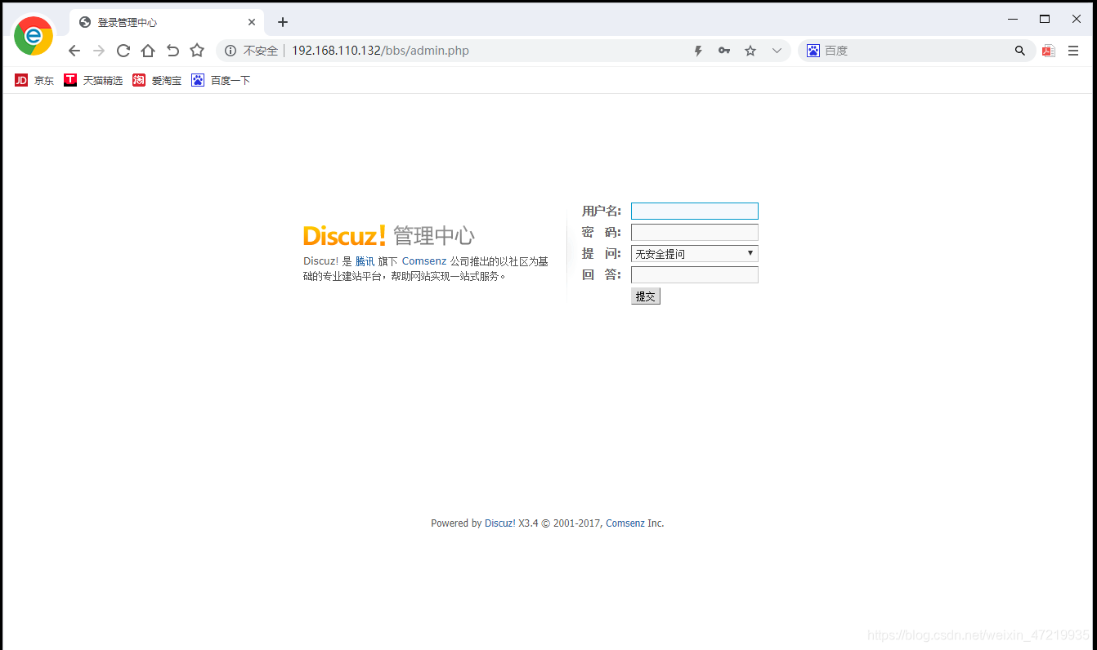Go back with the browser back arrow
The height and width of the screenshot is (650, 1097).
click(74, 51)
